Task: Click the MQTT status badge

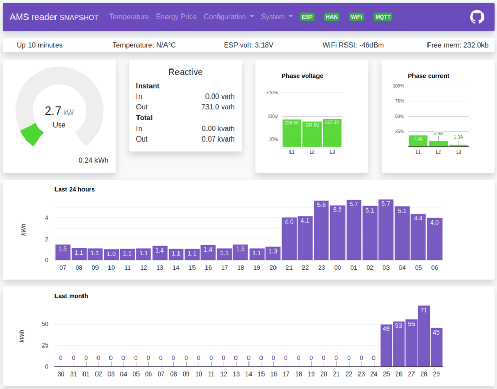Action: point(383,17)
